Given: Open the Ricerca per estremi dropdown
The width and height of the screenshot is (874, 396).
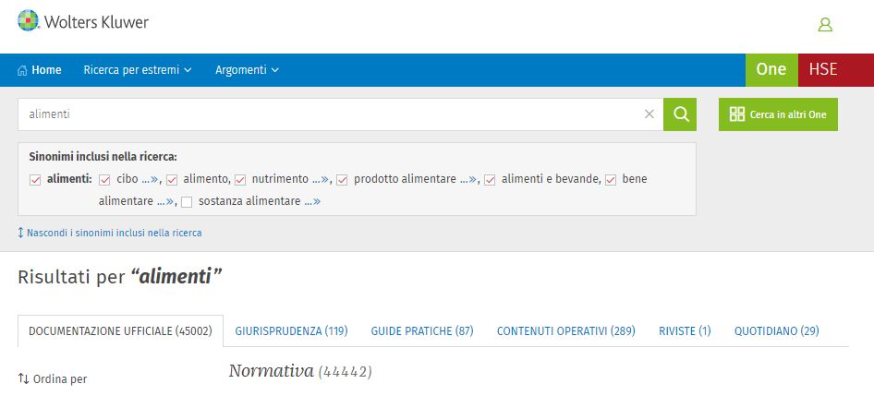Looking at the screenshot, I should point(137,70).
